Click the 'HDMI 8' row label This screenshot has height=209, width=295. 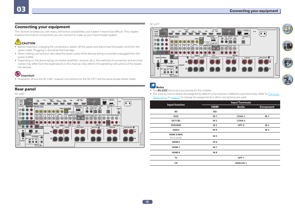coord(176,153)
